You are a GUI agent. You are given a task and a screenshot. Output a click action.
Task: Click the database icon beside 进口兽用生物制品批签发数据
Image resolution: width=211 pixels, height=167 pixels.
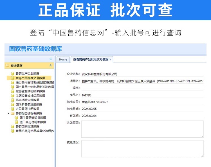pos(12,82)
